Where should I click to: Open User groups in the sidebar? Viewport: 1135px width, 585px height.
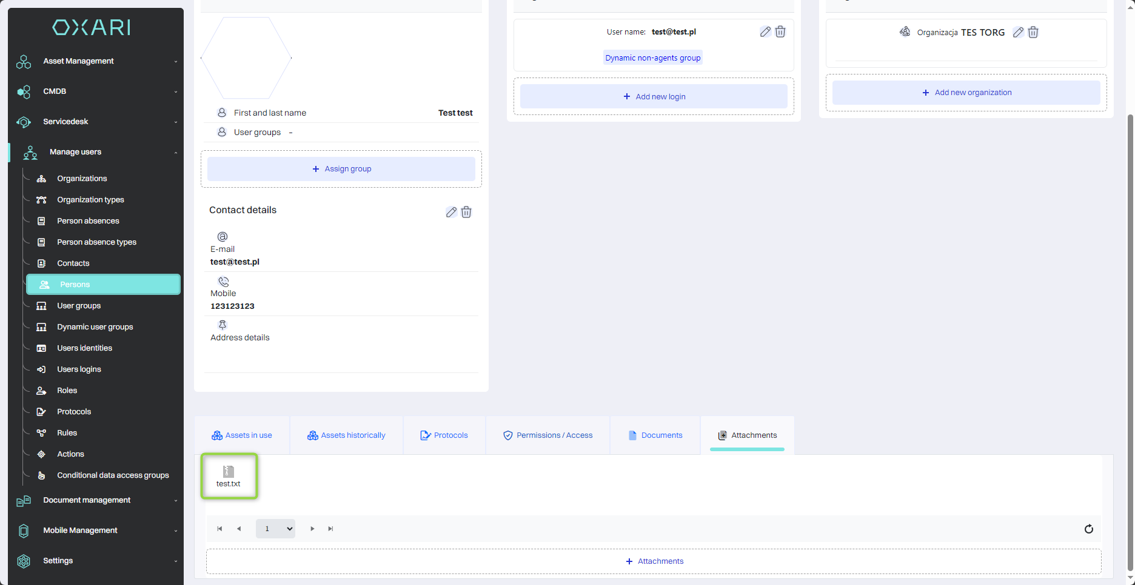coord(79,306)
